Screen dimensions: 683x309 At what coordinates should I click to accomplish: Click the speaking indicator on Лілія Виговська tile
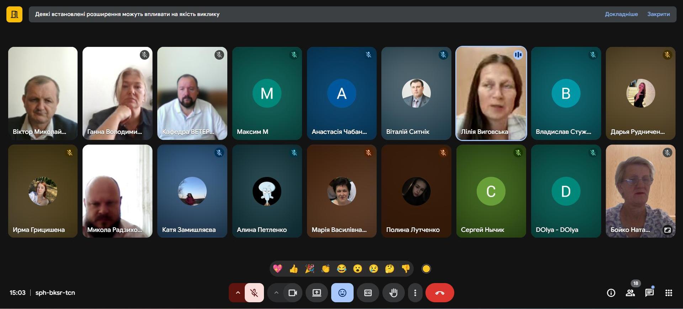518,55
